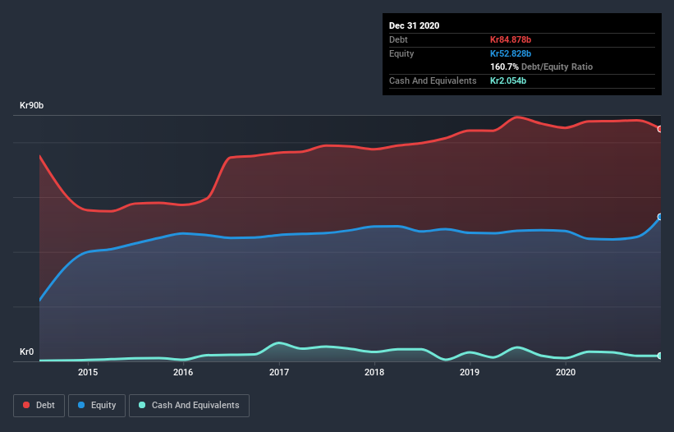Click the 2019 x-axis label

[470, 372]
